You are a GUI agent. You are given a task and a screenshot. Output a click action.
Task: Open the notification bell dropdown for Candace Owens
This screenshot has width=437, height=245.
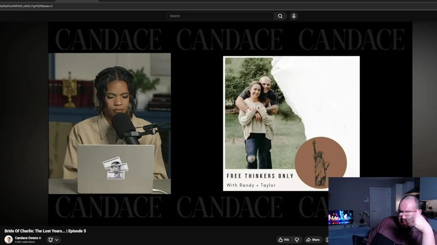click(53, 240)
